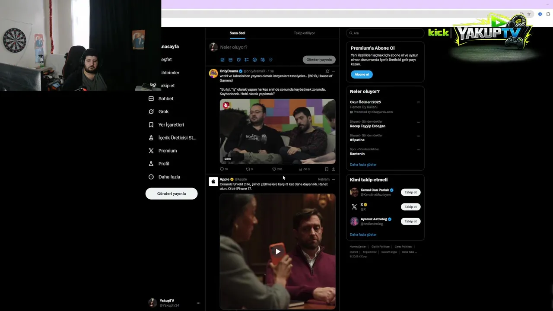Screen dimensions: 553x311
Task: Open Gizlilik Politikası footer link
Action: pos(380,247)
